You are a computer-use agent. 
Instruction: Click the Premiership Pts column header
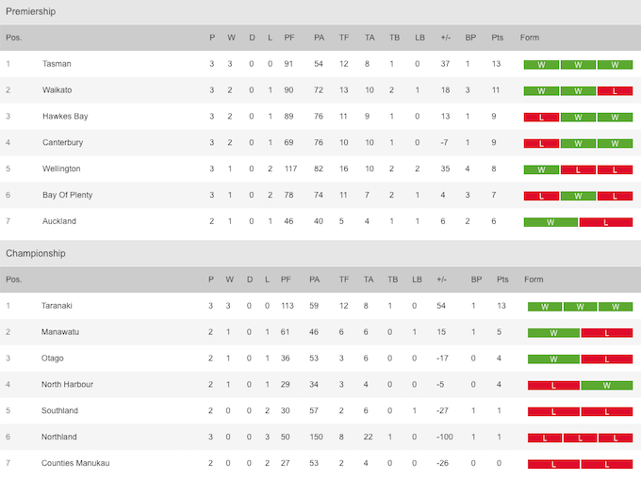pyautogui.click(x=497, y=38)
